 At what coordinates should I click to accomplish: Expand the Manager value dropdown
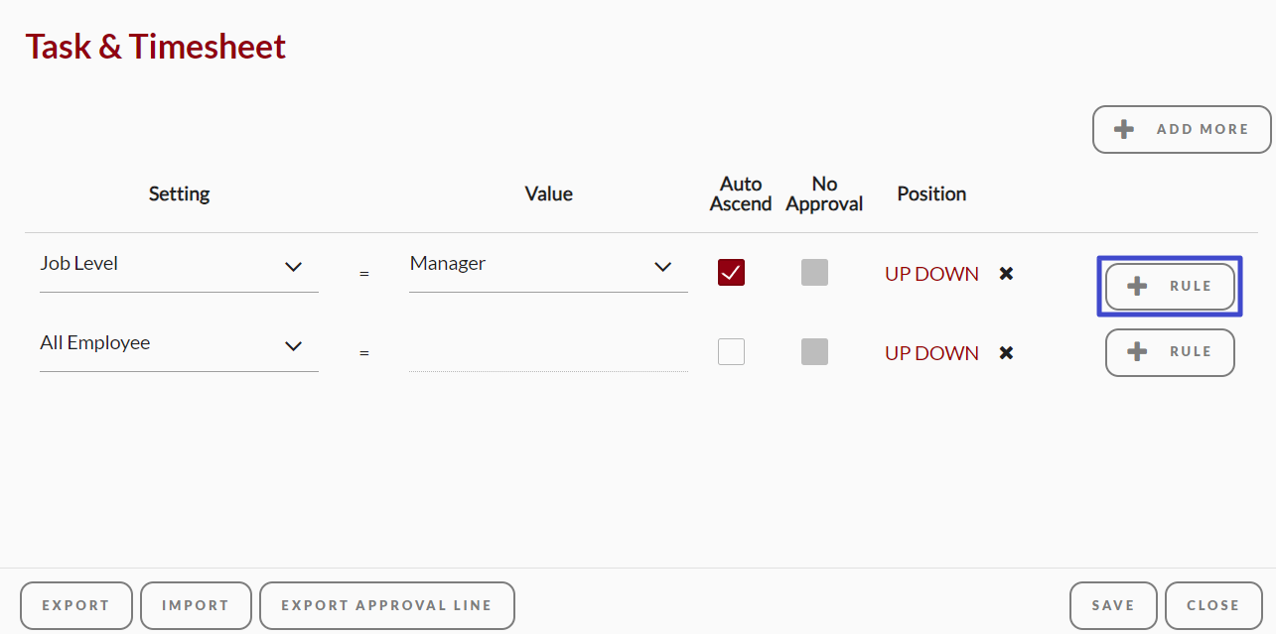pyautogui.click(x=548, y=266)
